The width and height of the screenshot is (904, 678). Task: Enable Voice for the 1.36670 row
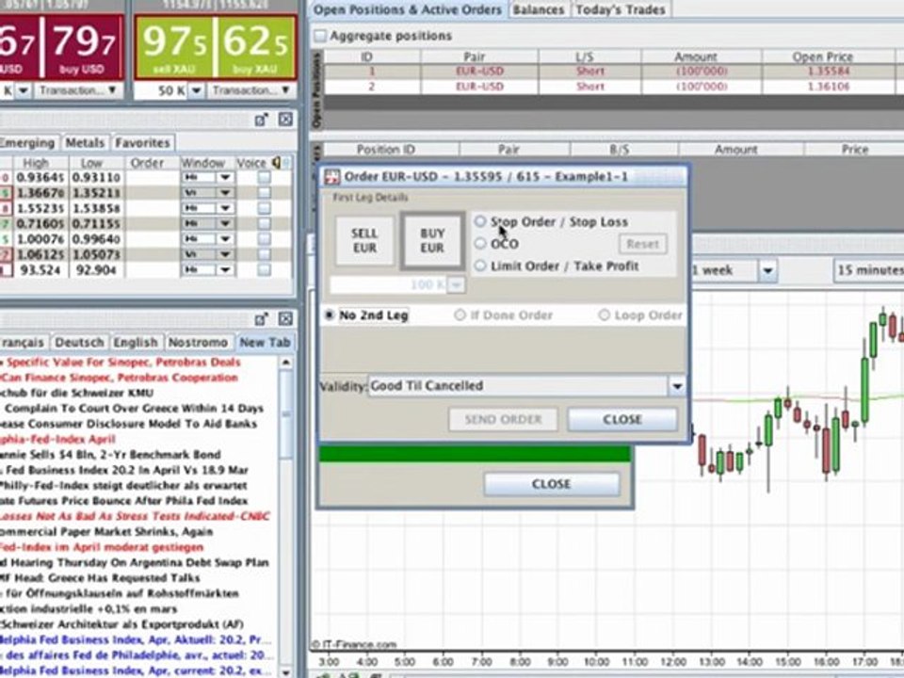point(264,192)
